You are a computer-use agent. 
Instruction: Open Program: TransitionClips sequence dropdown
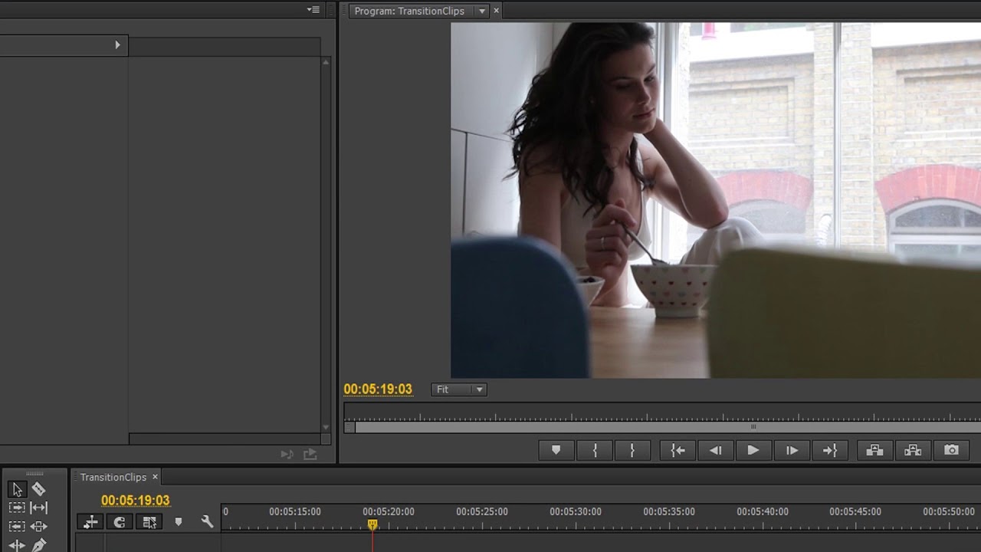pyautogui.click(x=482, y=11)
